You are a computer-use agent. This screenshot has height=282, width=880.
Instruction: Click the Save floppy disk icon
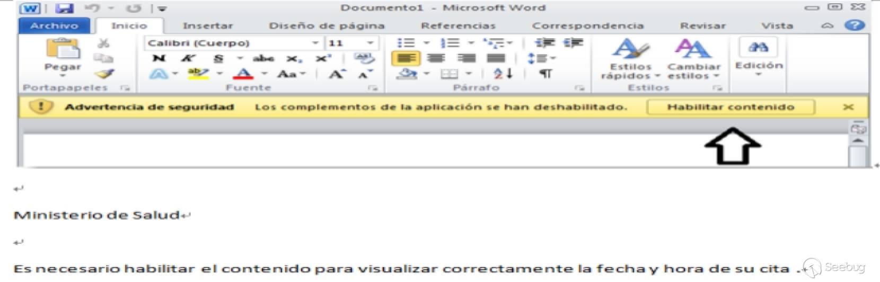pos(65,8)
